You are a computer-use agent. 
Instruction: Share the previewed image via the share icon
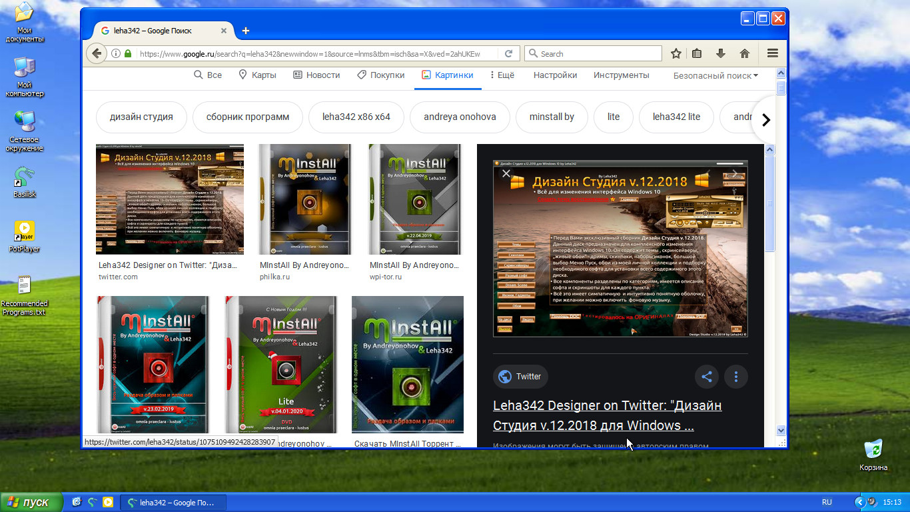point(707,377)
